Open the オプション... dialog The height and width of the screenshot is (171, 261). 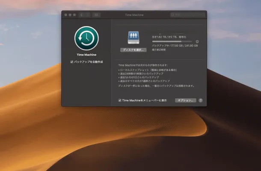(185, 100)
